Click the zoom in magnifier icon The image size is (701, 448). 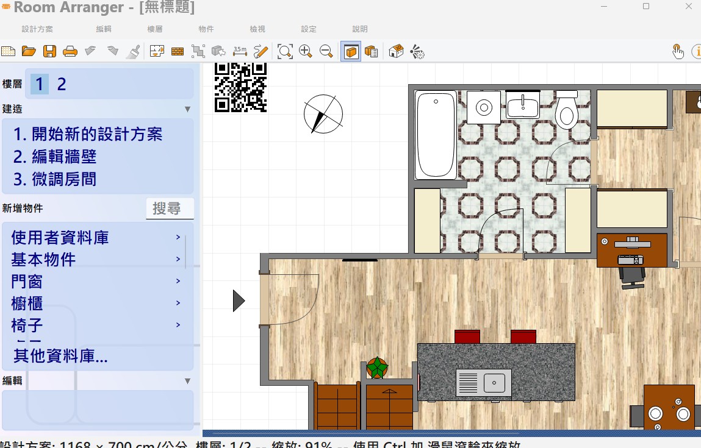[x=306, y=52]
